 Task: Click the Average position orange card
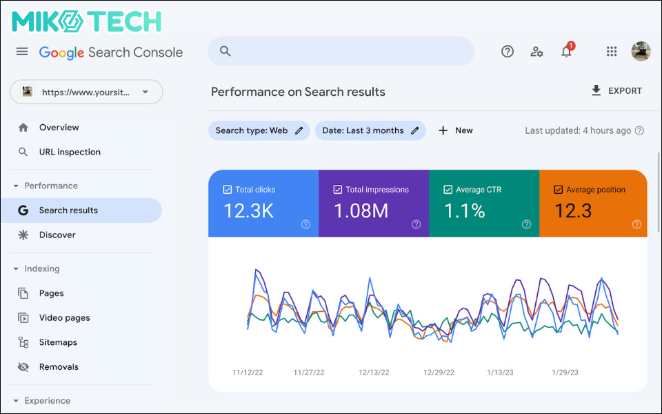point(593,203)
